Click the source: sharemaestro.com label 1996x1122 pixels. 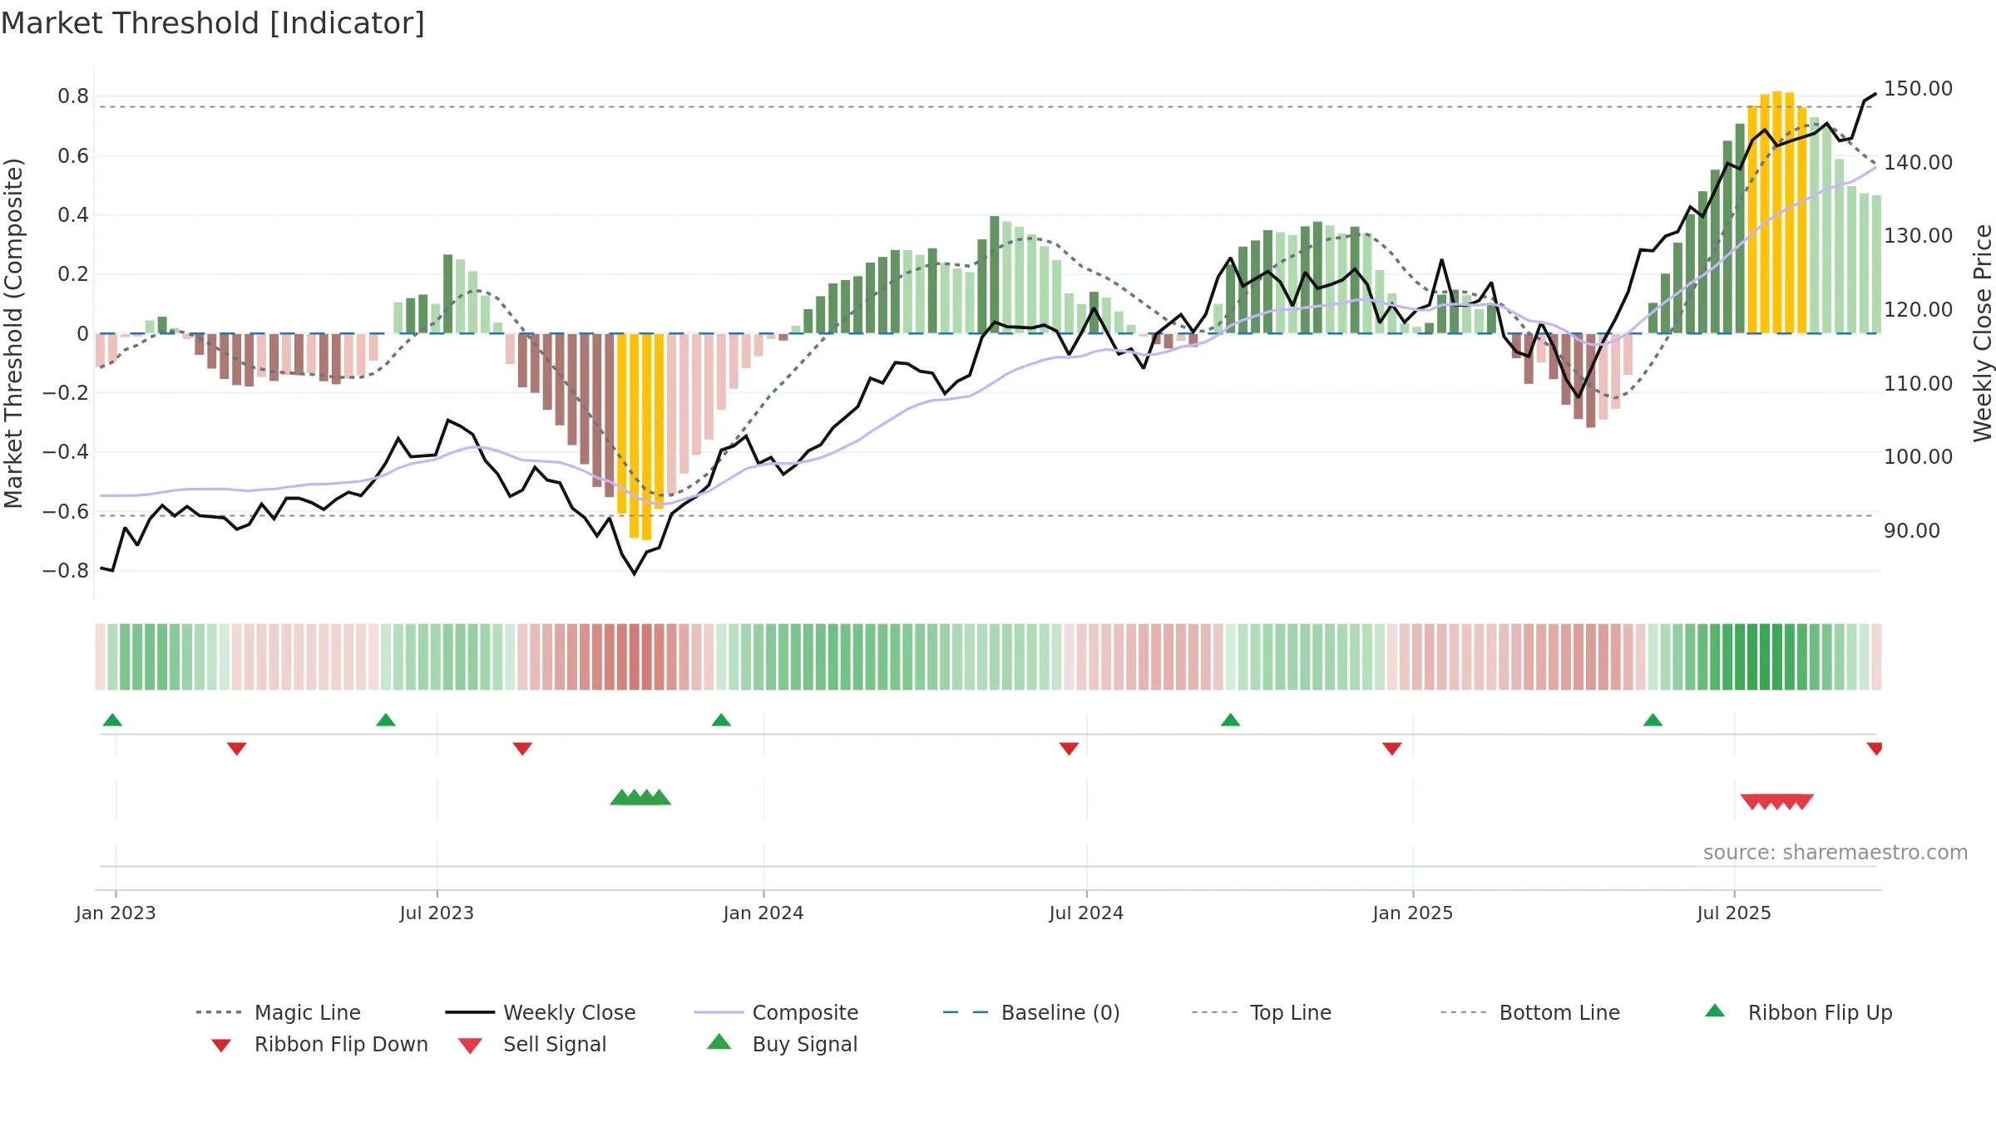pos(1835,853)
